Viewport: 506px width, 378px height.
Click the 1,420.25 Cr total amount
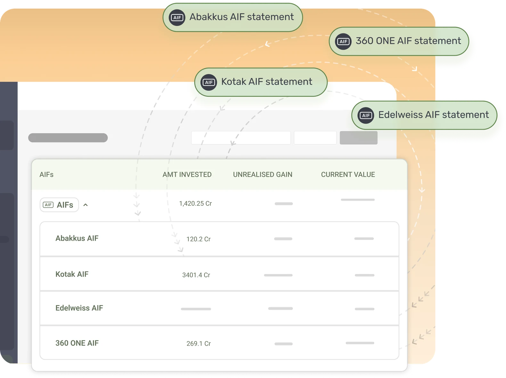pyautogui.click(x=195, y=204)
